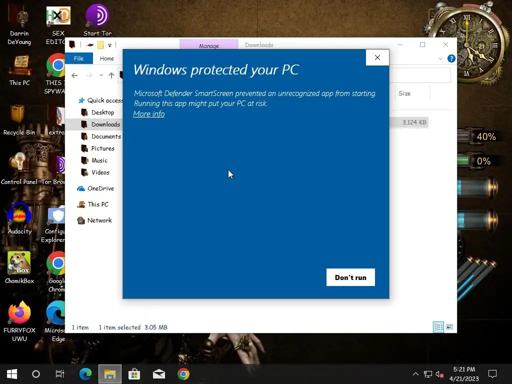Open Task View on the taskbar
The height and width of the screenshot is (384, 512).
pos(60,374)
